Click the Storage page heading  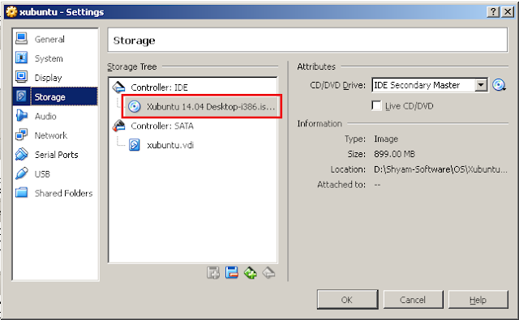(x=134, y=41)
